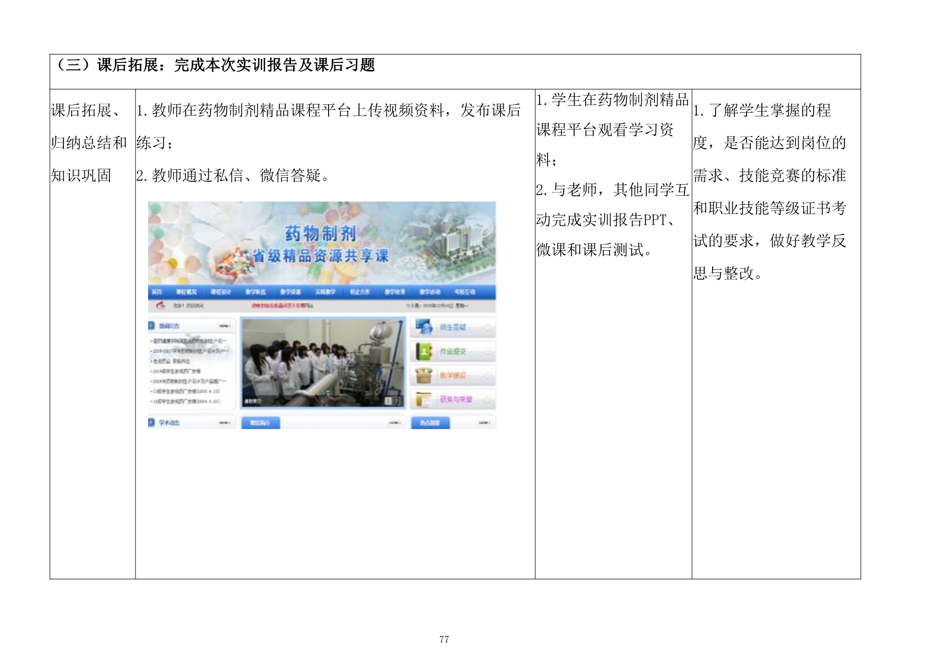Screen dimensions: 928x656
Task: Click the green 作业提交 contact-book icon
Action: 424,351
